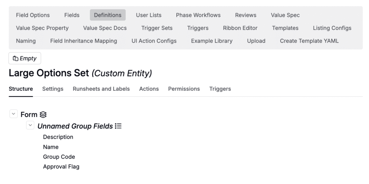Image resolution: width=369 pixels, height=184 pixels.
Task: Select the Description field in tree
Action: (x=58, y=137)
